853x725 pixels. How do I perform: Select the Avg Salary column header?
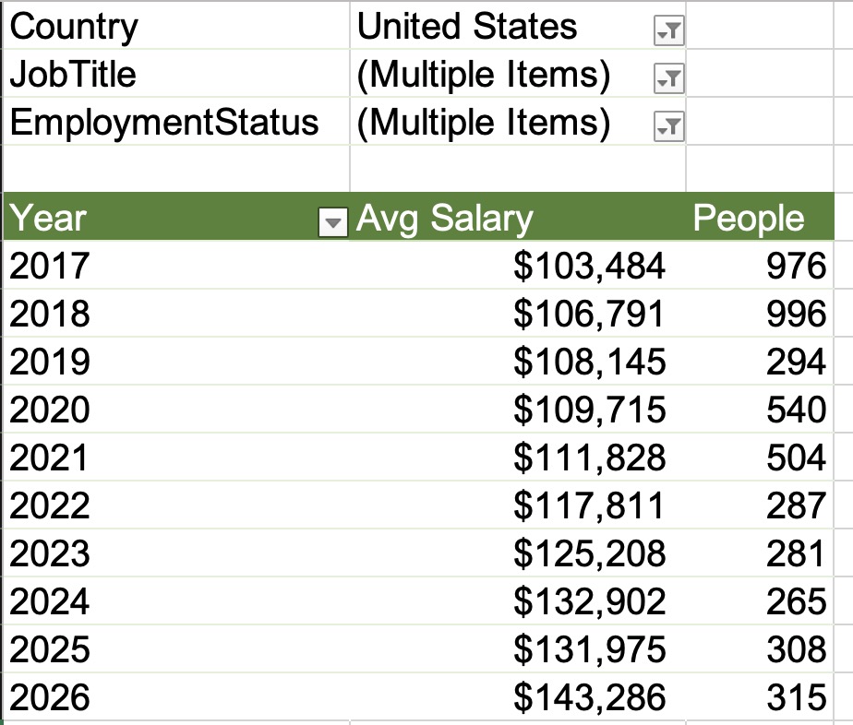click(445, 219)
